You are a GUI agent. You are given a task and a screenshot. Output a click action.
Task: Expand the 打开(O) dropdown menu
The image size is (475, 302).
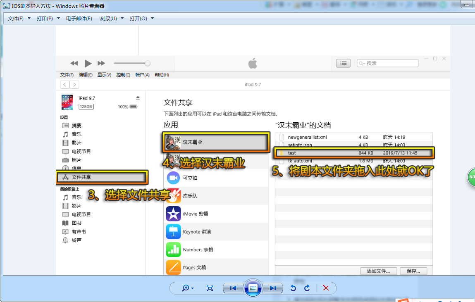(153, 19)
